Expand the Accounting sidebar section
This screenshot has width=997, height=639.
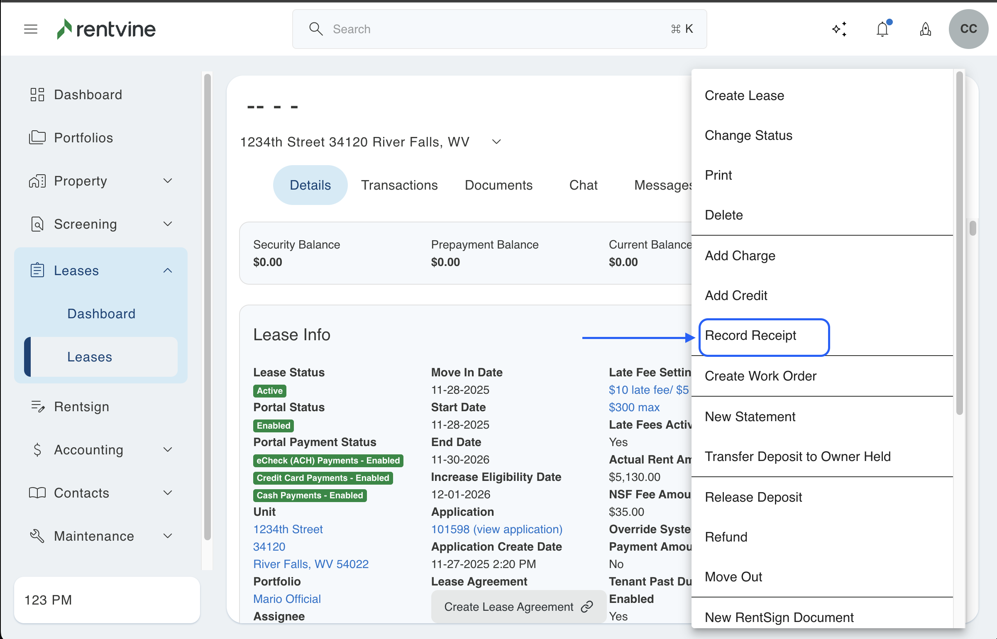(167, 450)
